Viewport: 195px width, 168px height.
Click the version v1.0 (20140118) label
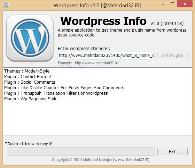pyautogui.click(x=167, y=23)
